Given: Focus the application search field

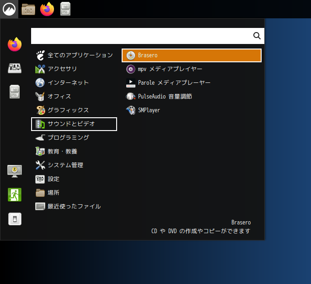Looking at the screenshot, I should click(x=148, y=36).
